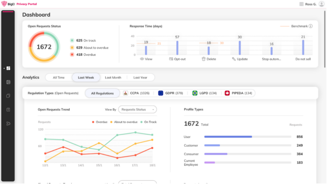327x186 pixels.
Task: Click the User count 856
Action: click(x=299, y=137)
